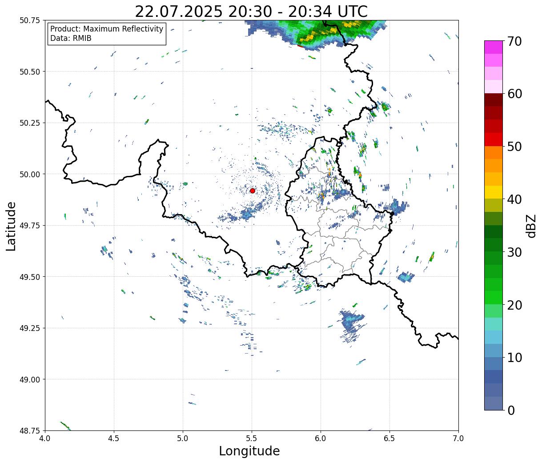Click latitude tick label 50.50
The width and height of the screenshot is (542, 462).
pyautogui.click(x=30, y=72)
